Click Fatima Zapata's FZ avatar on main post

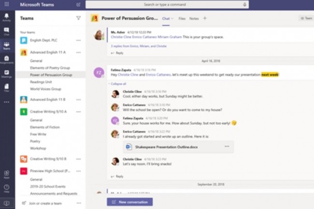click(99, 72)
